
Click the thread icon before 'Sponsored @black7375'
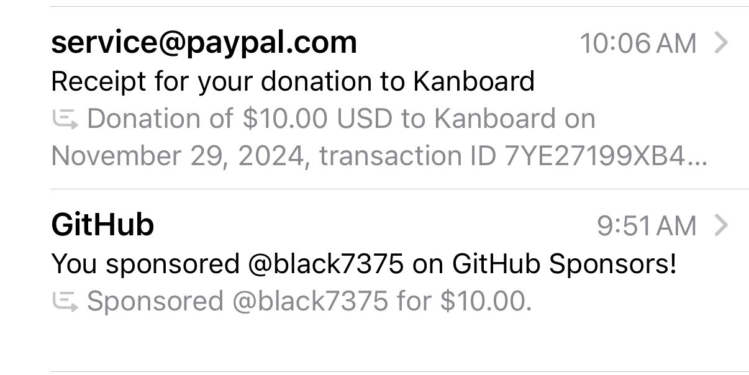click(x=65, y=302)
